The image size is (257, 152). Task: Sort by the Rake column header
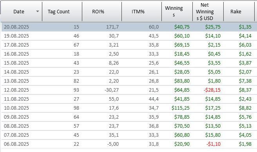pyautogui.click(x=239, y=11)
